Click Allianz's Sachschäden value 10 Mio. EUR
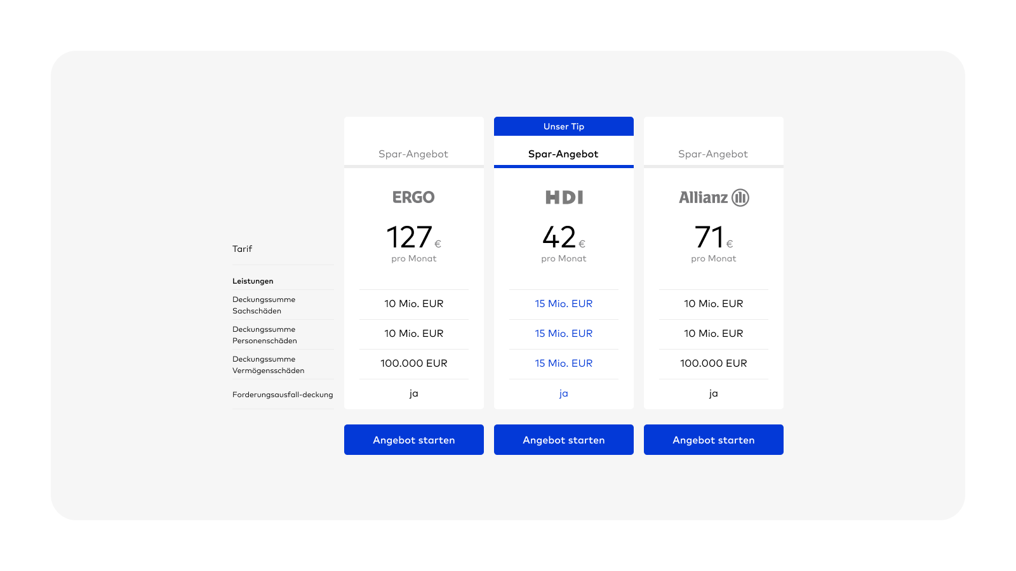The height and width of the screenshot is (571, 1016). (714, 304)
